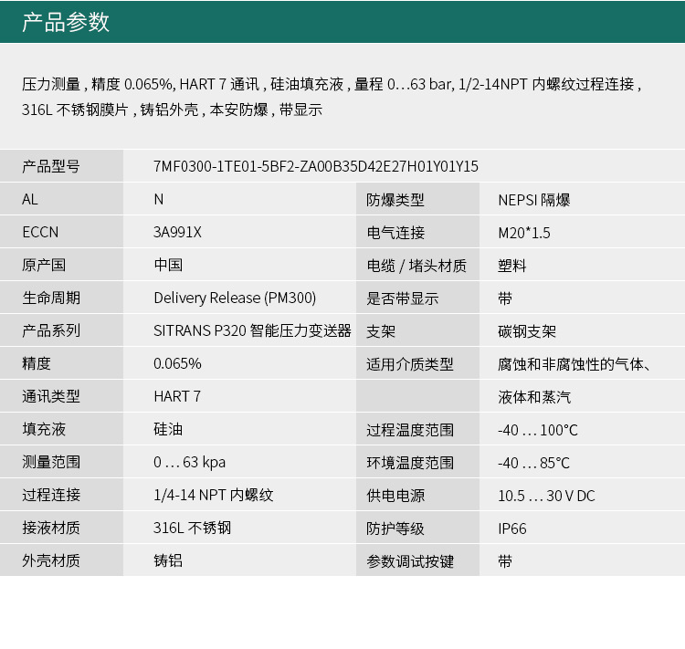
Task: Click the 供电电源 label
Action: (395, 496)
